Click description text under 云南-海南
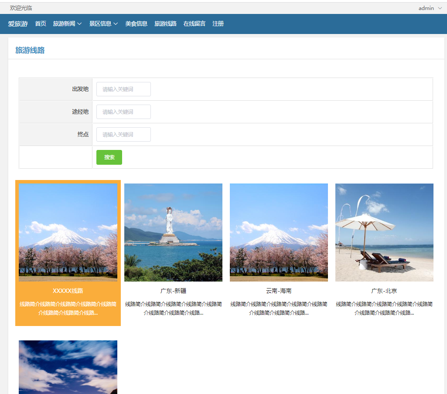 [x=279, y=309]
